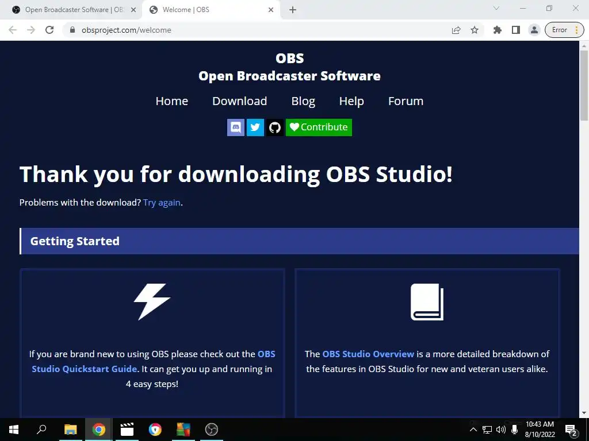Click the book overview icon

pos(427,302)
